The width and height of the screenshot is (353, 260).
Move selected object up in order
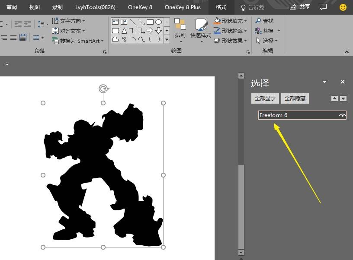coord(334,98)
